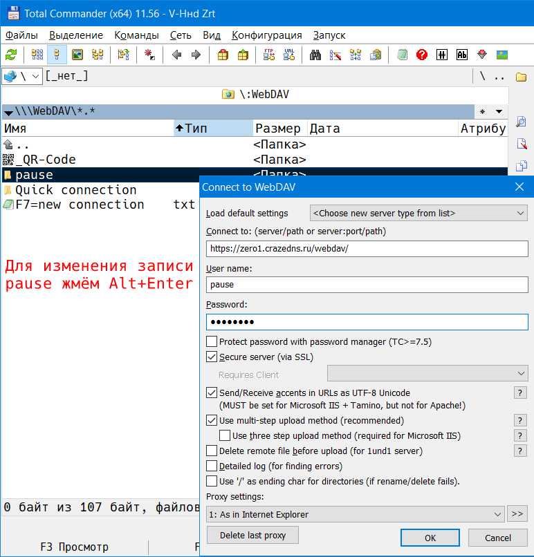Click the URL new connection icon
Viewport: 534px width, 557px height.
[x=289, y=55]
